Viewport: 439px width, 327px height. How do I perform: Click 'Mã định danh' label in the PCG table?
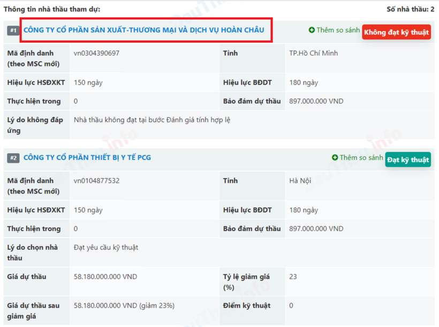pos(33,186)
